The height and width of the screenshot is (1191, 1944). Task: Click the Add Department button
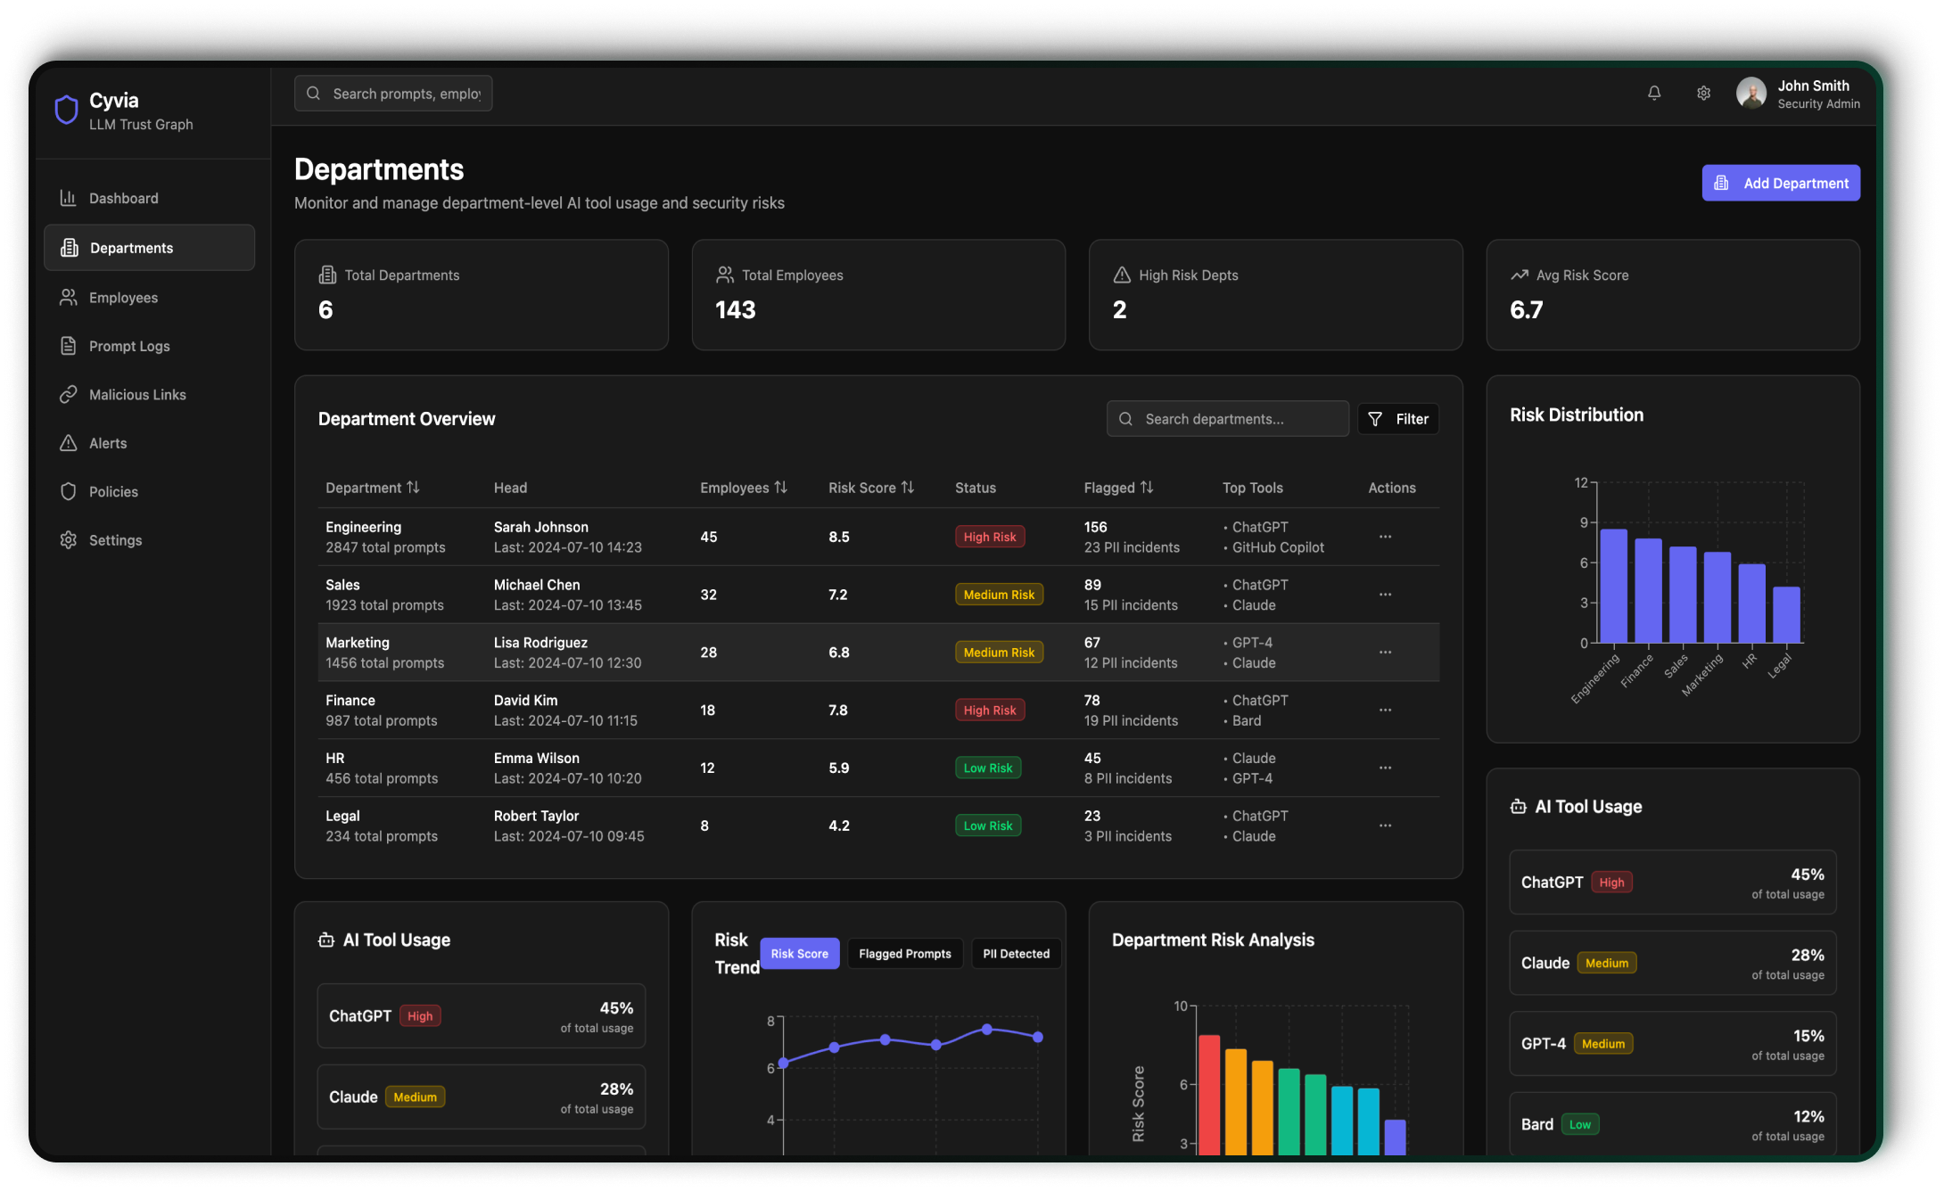click(x=1780, y=183)
